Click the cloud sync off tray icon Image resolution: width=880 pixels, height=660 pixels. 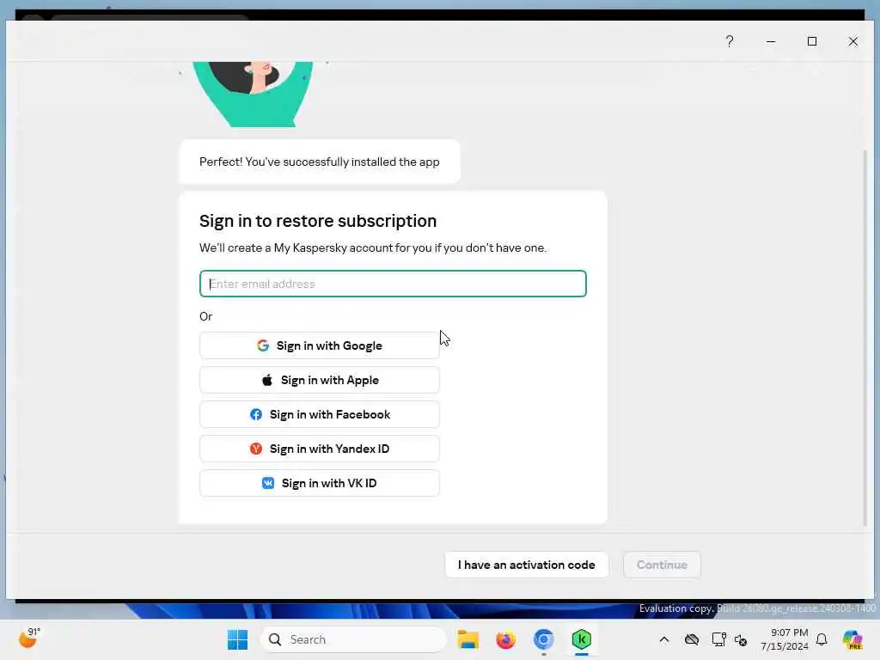pyautogui.click(x=692, y=639)
